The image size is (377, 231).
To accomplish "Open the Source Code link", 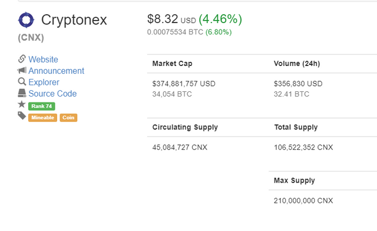I will pos(52,94).
